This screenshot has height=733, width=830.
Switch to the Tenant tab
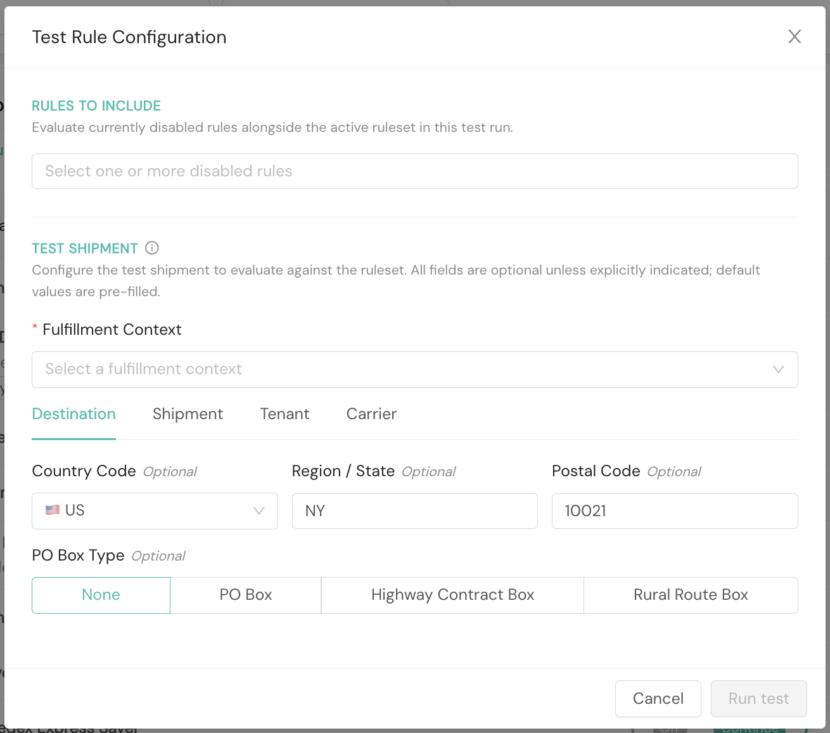click(285, 414)
